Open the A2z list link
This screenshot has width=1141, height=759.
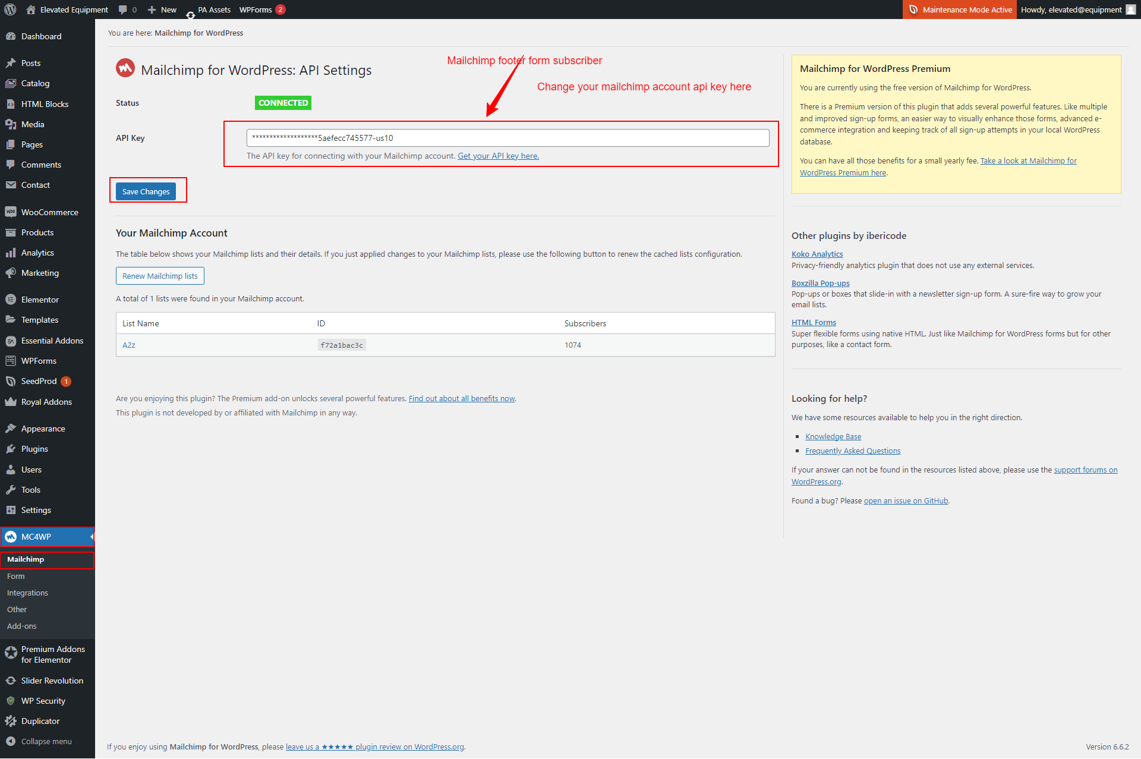(x=129, y=345)
